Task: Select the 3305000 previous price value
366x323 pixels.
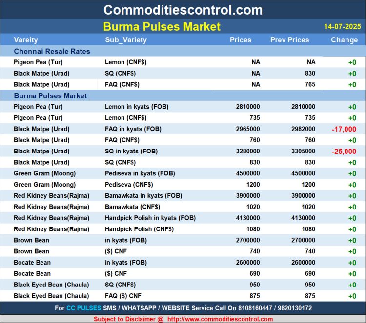Action: pyautogui.click(x=303, y=152)
